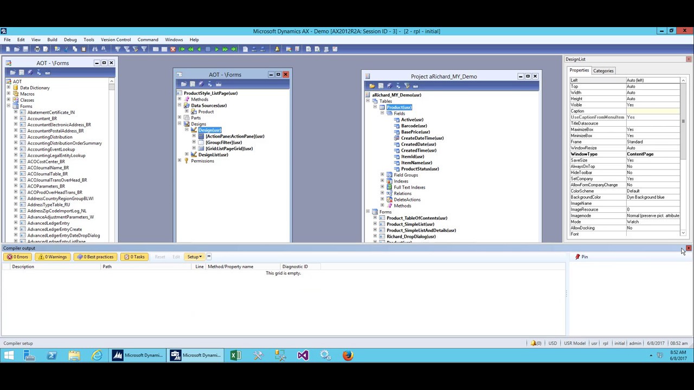
Task: Click the red Stop/cancel toolbar icon
Action: (173, 49)
